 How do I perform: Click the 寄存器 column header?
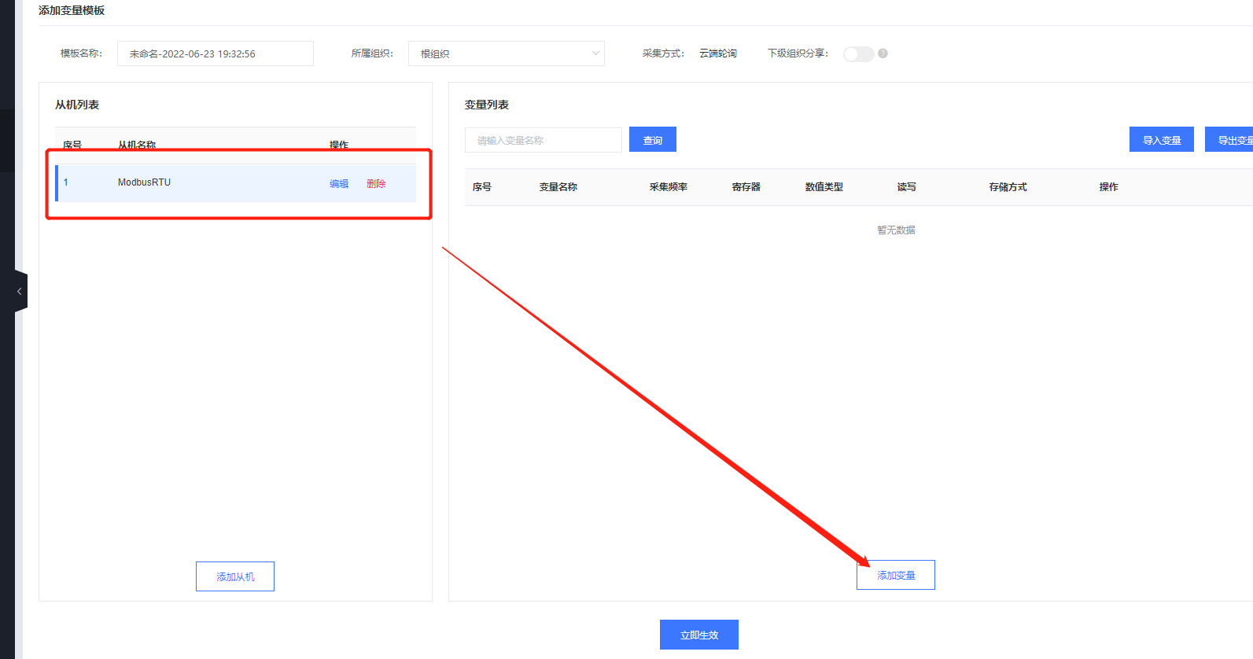pos(746,187)
